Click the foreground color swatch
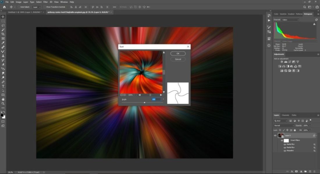320x174 pixels. click(2, 116)
